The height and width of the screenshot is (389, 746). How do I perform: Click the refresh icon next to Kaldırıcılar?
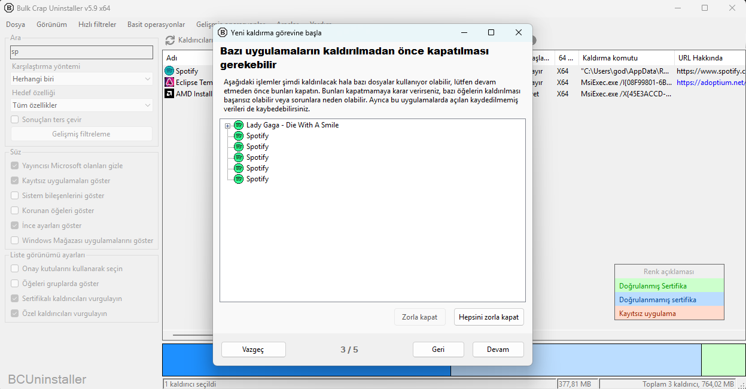click(170, 41)
